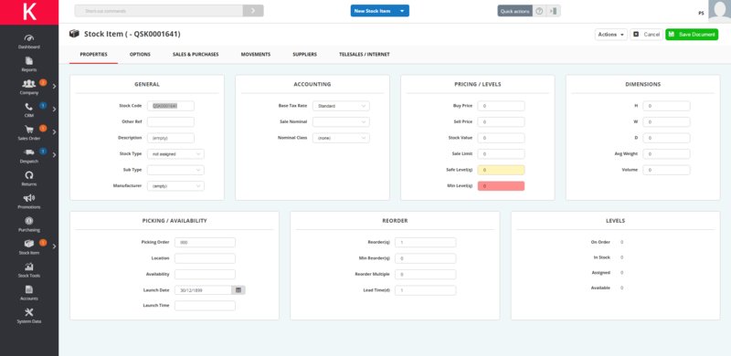
Task: Expand the CRM submenu chevron
Action: point(54,109)
